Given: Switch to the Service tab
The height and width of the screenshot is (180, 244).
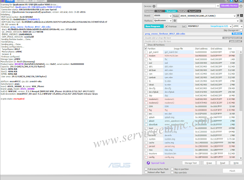Looking at the screenshot, I should 20,1.
